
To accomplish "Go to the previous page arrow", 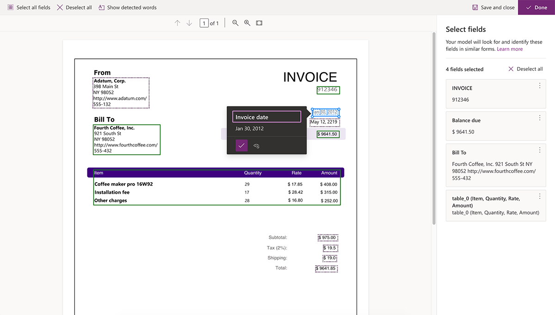I will point(177,23).
